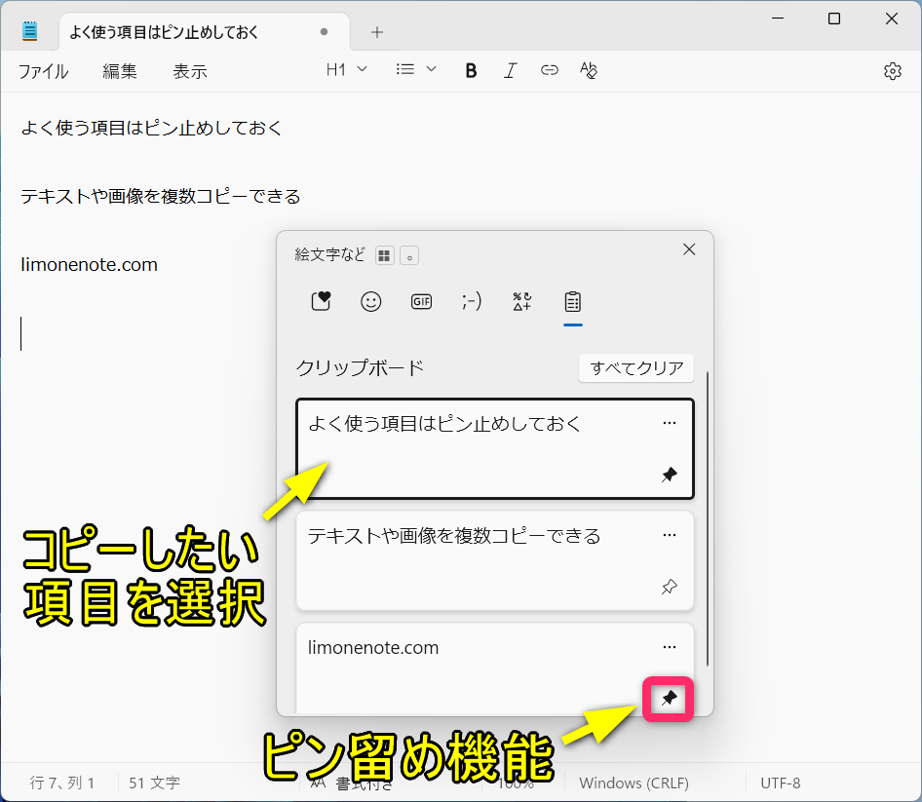Open the symbols tab in emoji panel
This screenshot has height=802, width=922.
[x=522, y=302]
